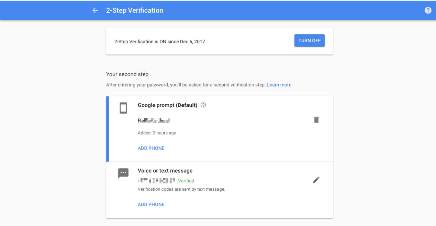This screenshot has height=226, width=436.
Task: Click the chat bubble icon for Voice or text message
Action: pyautogui.click(x=123, y=173)
